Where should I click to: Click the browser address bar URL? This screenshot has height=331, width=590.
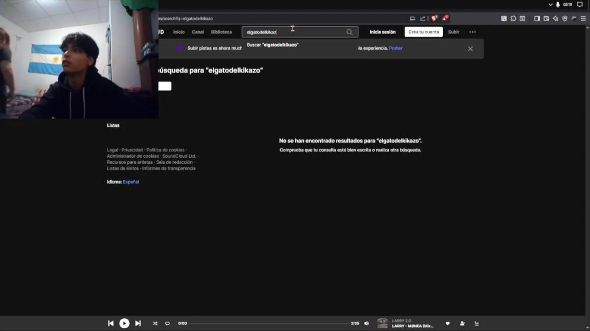(186, 19)
